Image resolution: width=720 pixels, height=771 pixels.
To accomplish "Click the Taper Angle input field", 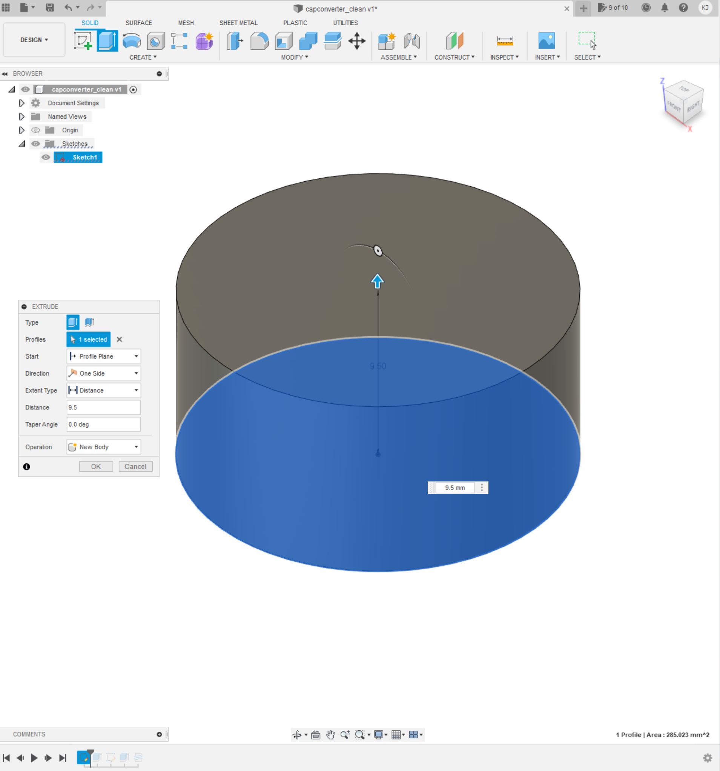I will (104, 425).
